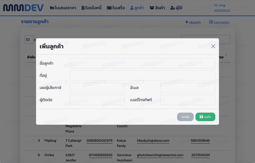Click the ออกจากระบบ logout link
Image resolution: width=255 pixels, height=163 pixels.
[222, 10]
